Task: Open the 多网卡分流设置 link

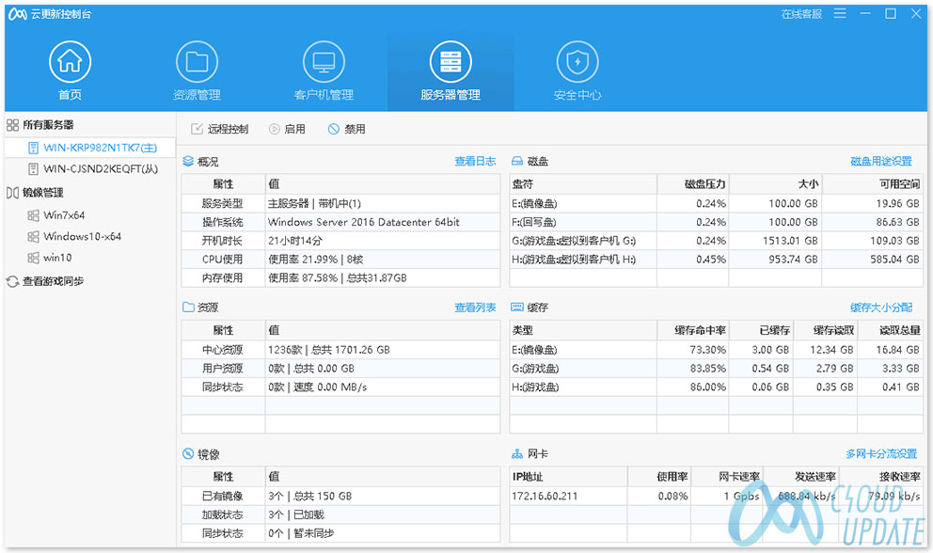Action: click(x=881, y=453)
